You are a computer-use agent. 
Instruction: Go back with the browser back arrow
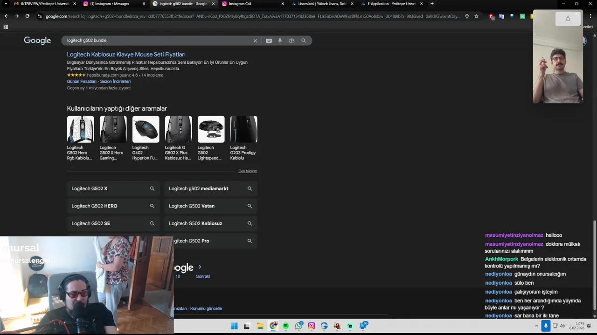click(6, 16)
